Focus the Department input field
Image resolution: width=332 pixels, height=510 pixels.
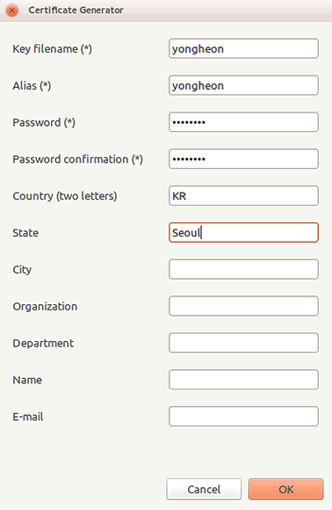coord(243,343)
